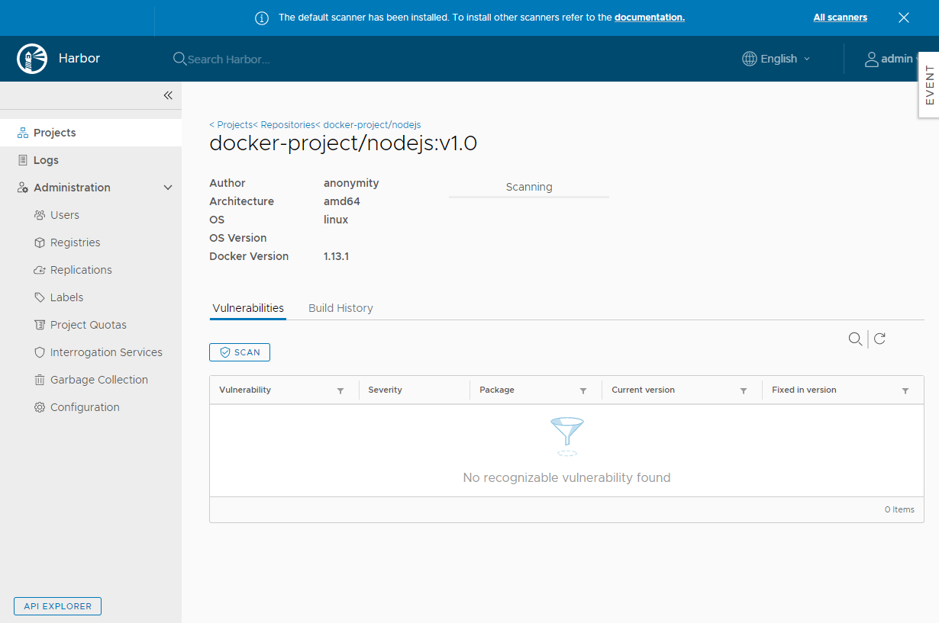Click the 'amd64' architecture value

coord(342,201)
